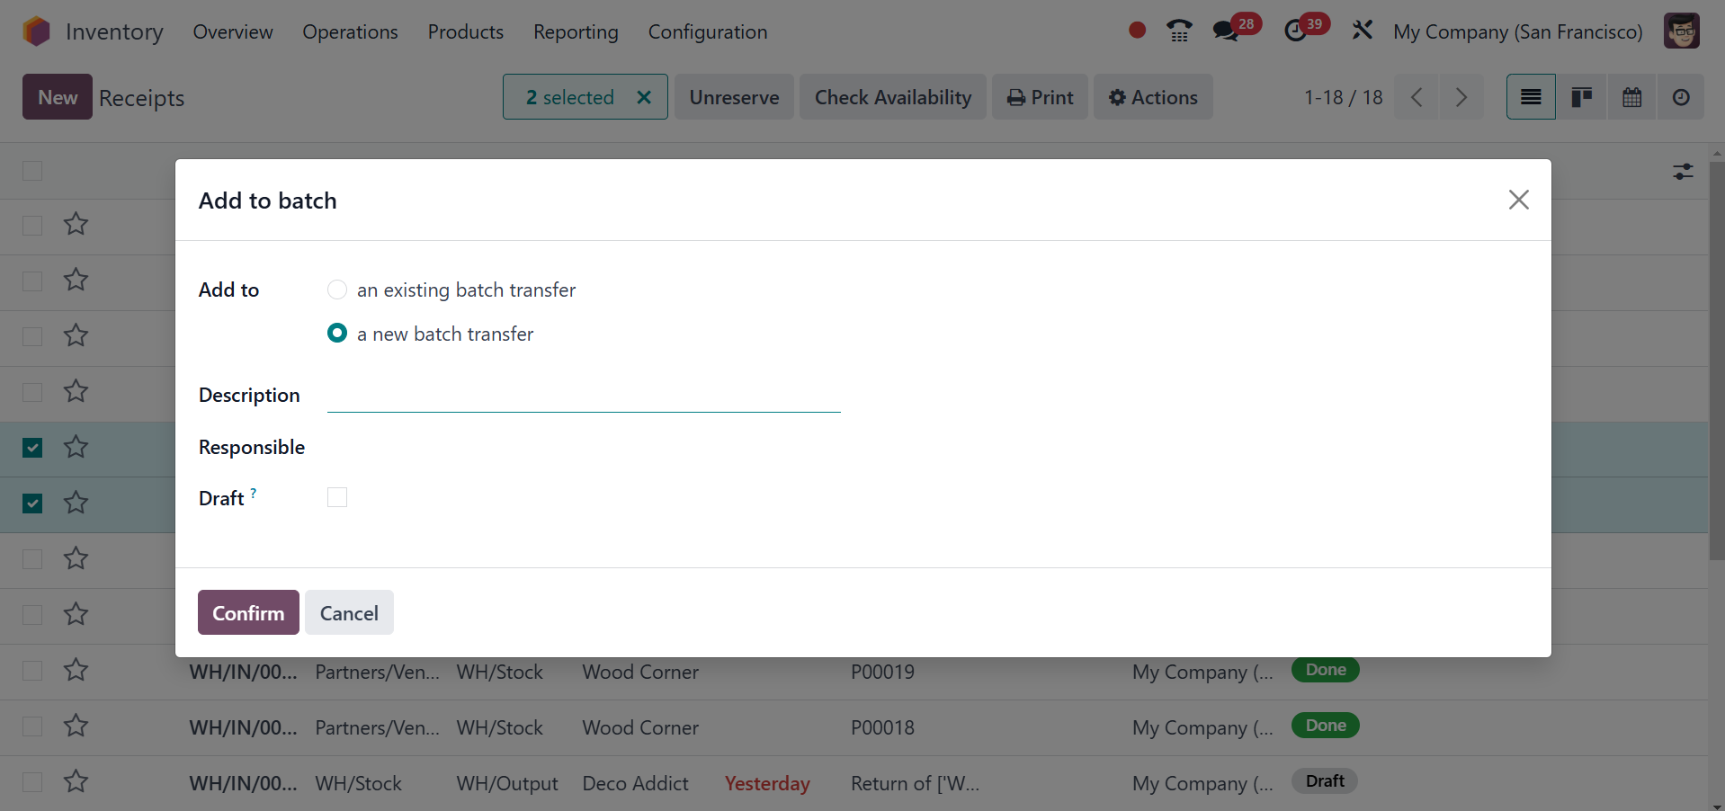Screen dimensions: 1725x811
Task: Click Partners/Ven... in the P00019 row
Action: point(378,672)
